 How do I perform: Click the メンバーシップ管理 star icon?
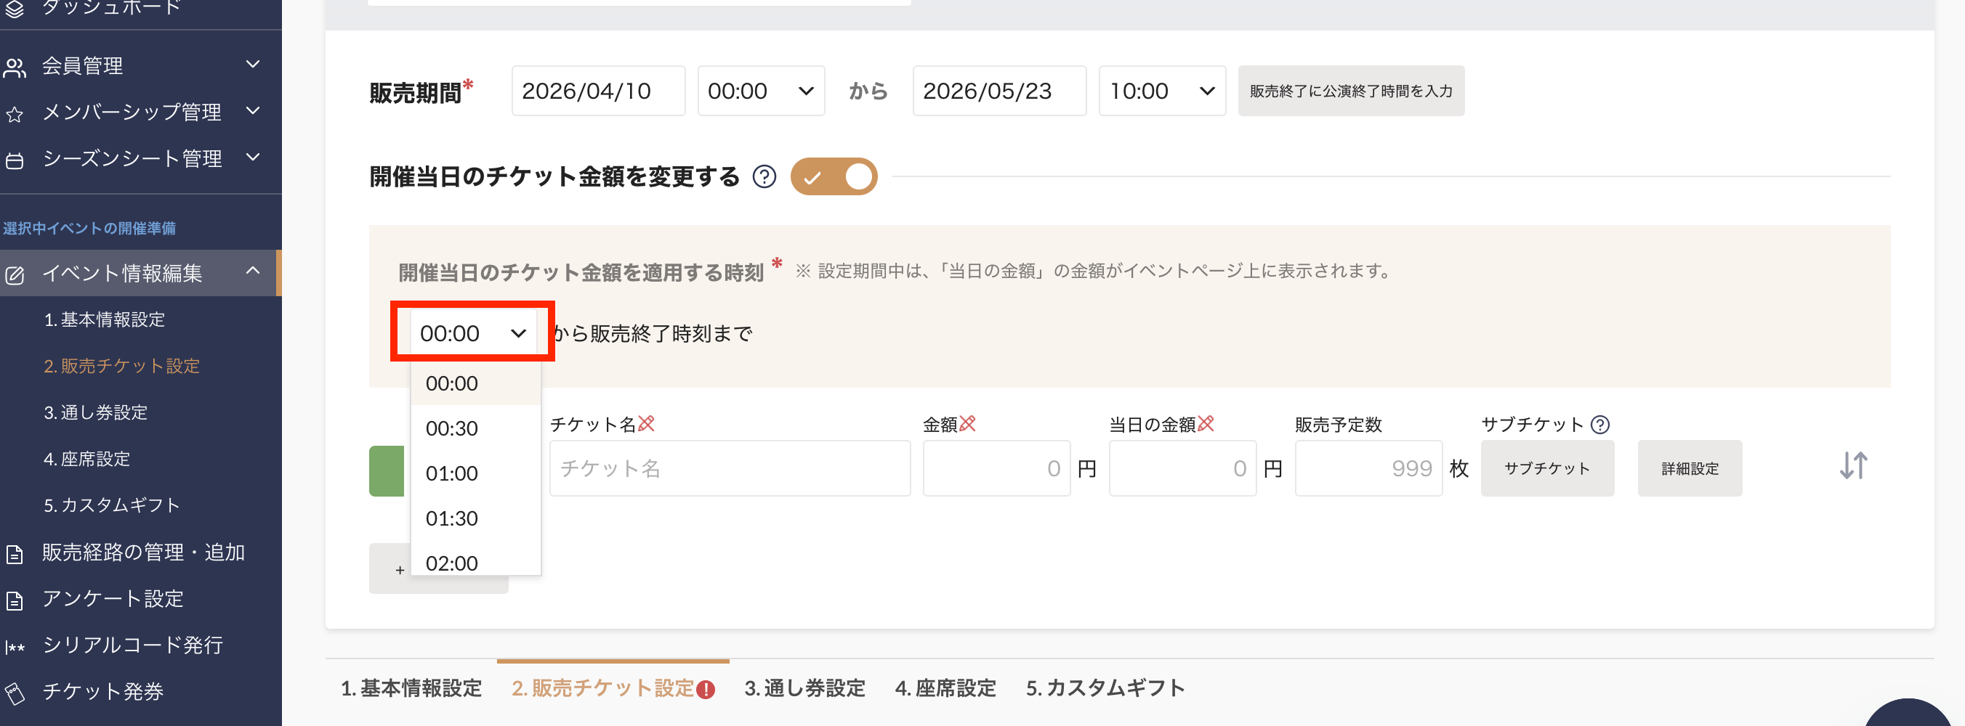(15, 114)
